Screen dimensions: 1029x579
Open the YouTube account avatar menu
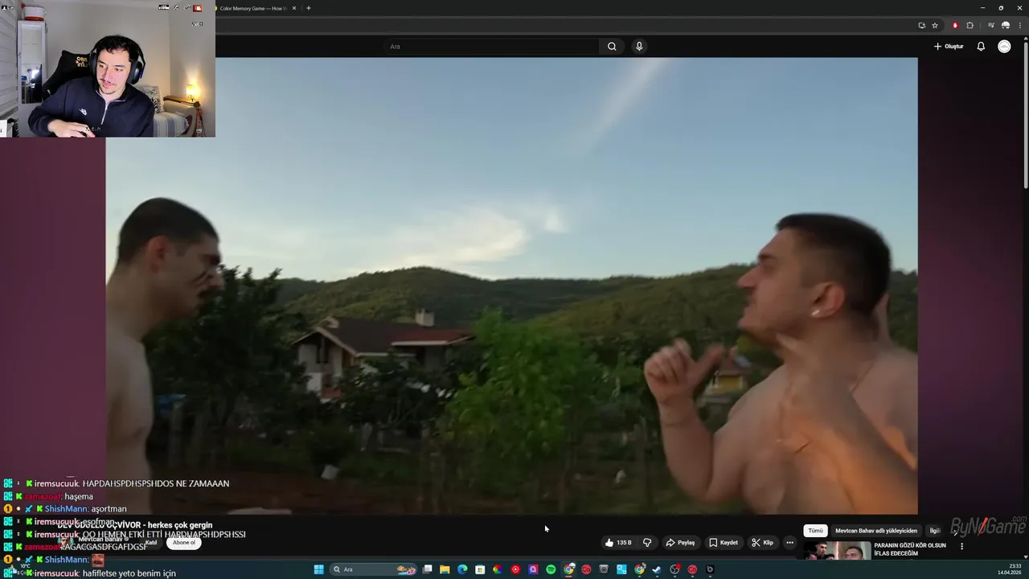(1004, 47)
